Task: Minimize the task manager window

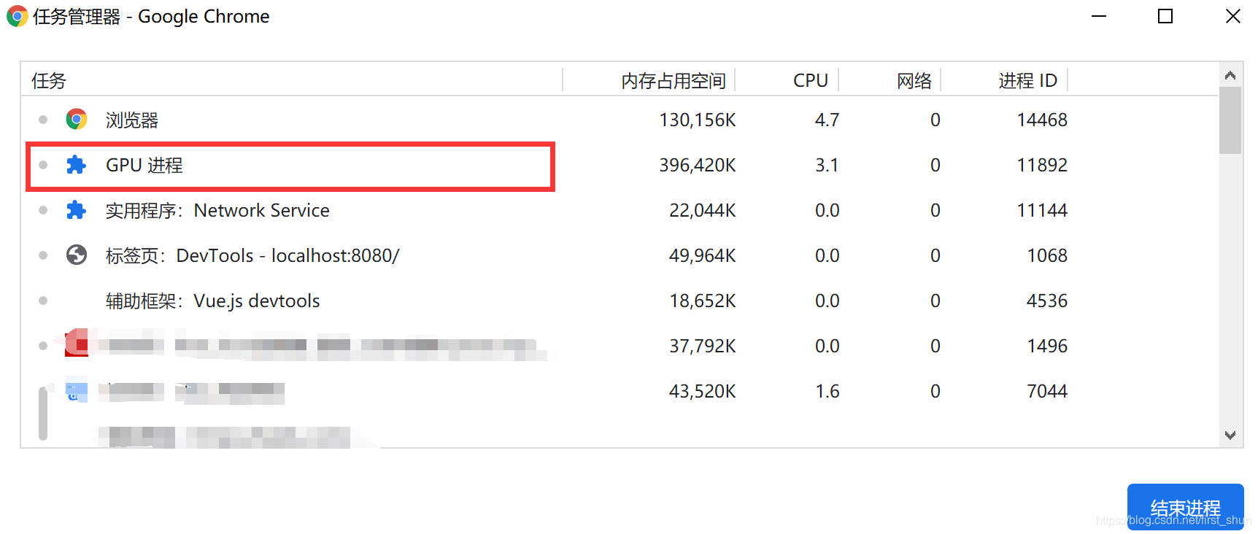Action: coord(1099,16)
